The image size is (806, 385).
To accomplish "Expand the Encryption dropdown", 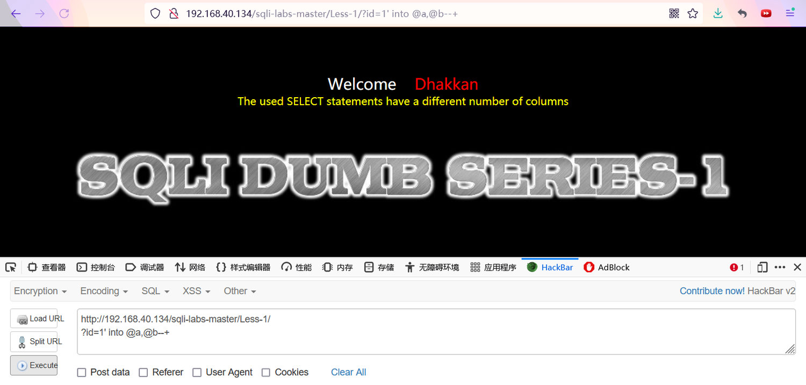I will (x=40, y=291).
